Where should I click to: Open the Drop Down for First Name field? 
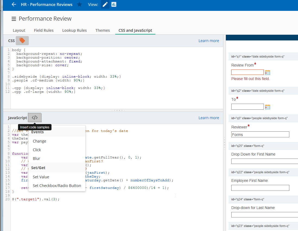tap(264, 161)
